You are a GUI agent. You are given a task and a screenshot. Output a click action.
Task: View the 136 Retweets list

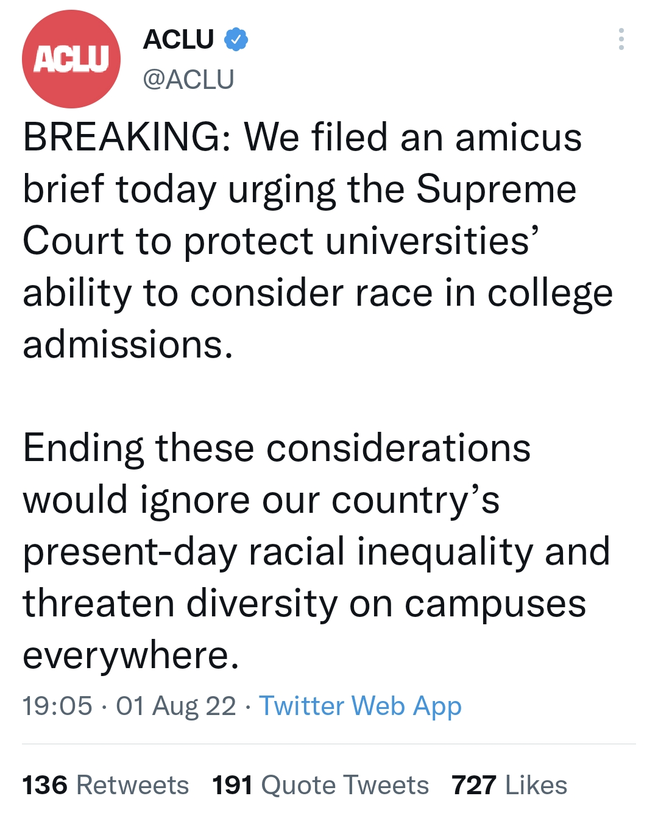(105, 785)
